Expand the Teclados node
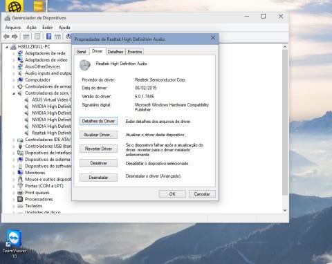The width and height of the screenshot is (332, 264). pos(14,206)
